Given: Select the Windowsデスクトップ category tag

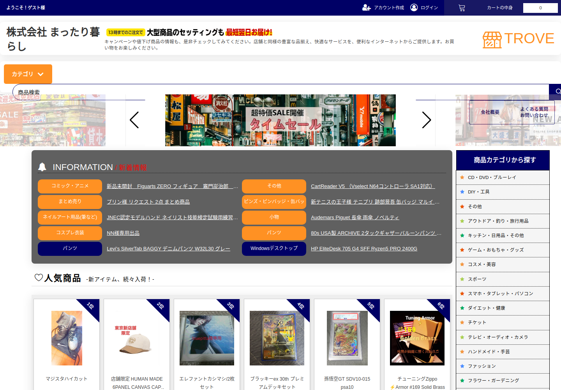Looking at the screenshot, I should 274,248.
